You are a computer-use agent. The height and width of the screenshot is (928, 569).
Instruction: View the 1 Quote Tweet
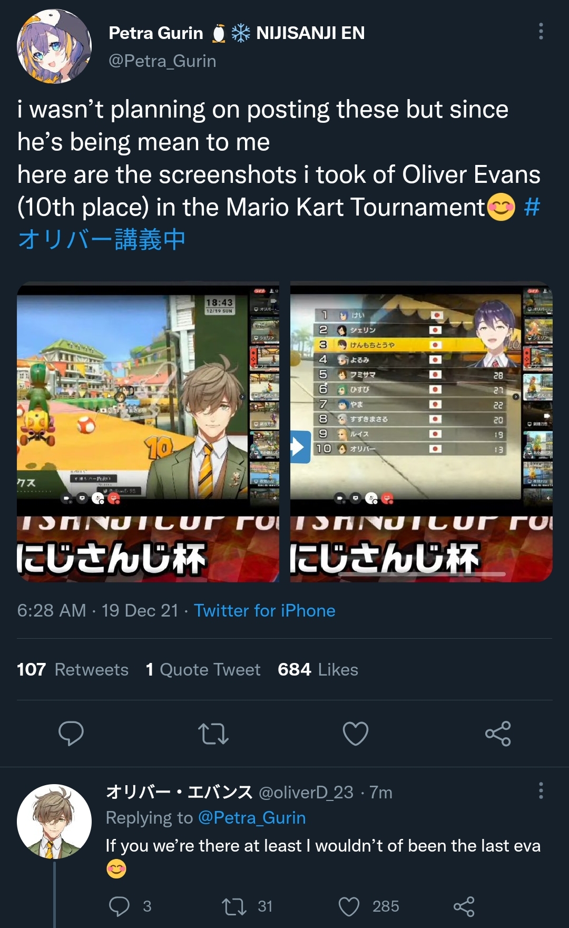pos(203,669)
